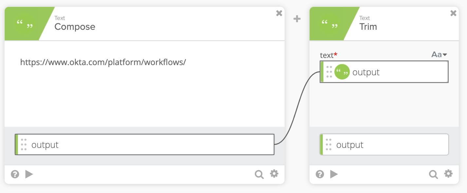Open search on the Trim card
This screenshot has width=467, height=193.
[x=433, y=174]
